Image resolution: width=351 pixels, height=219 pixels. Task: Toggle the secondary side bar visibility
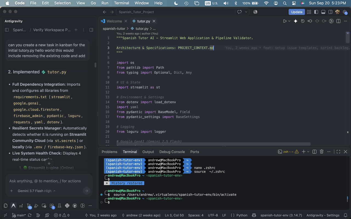tap(330, 12)
